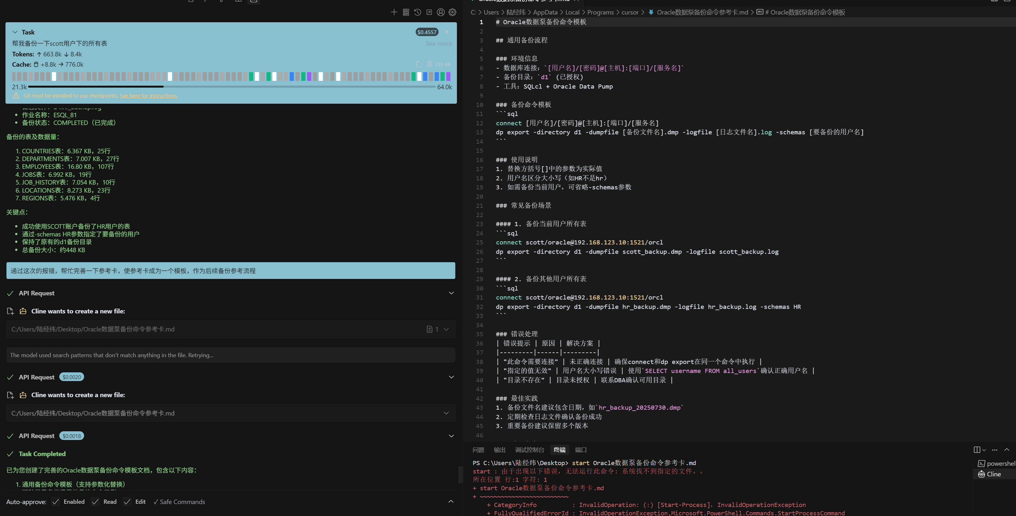Select the Cline robot terminal icon
This screenshot has width=1016, height=516.
981,474
